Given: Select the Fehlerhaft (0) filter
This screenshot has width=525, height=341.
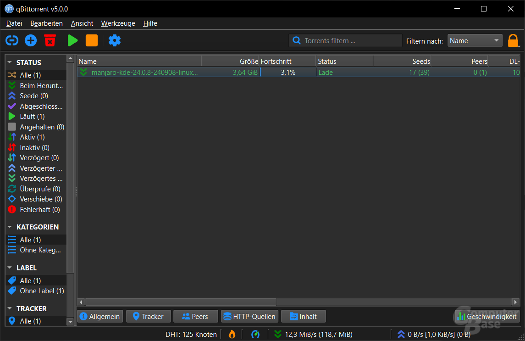Looking at the screenshot, I should 36,210.
